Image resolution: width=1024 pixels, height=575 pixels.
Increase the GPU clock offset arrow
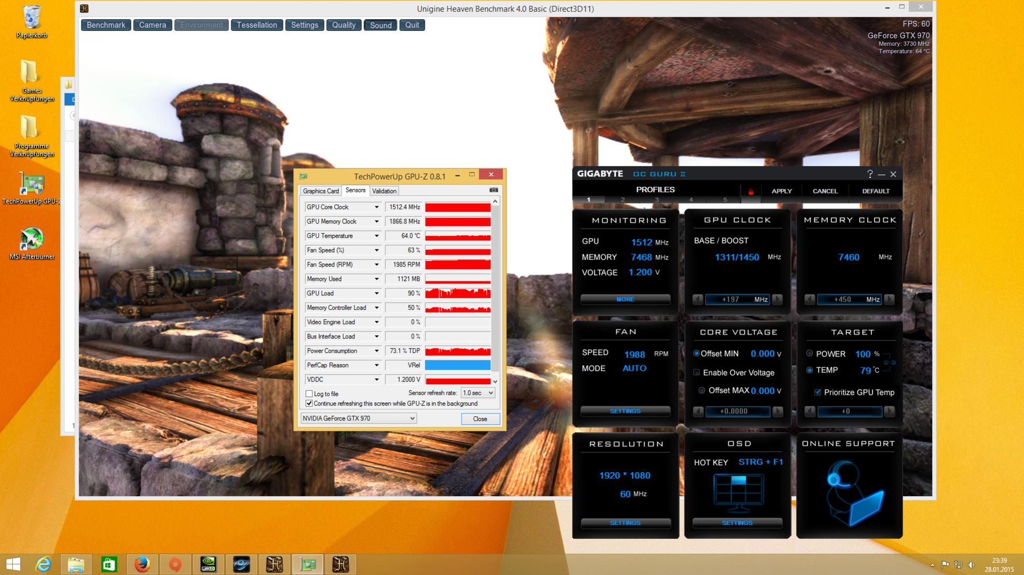[x=777, y=299]
